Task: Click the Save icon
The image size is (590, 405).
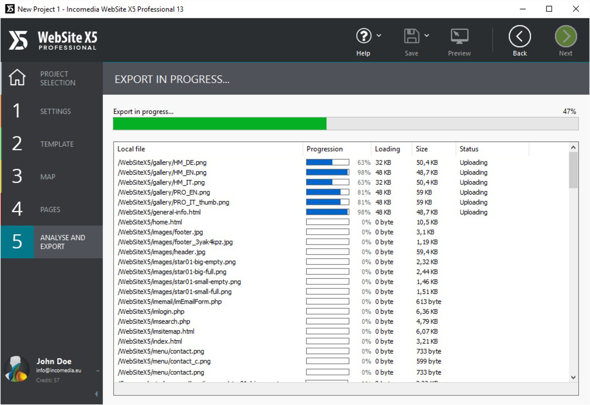Action: (x=411, y=36)
